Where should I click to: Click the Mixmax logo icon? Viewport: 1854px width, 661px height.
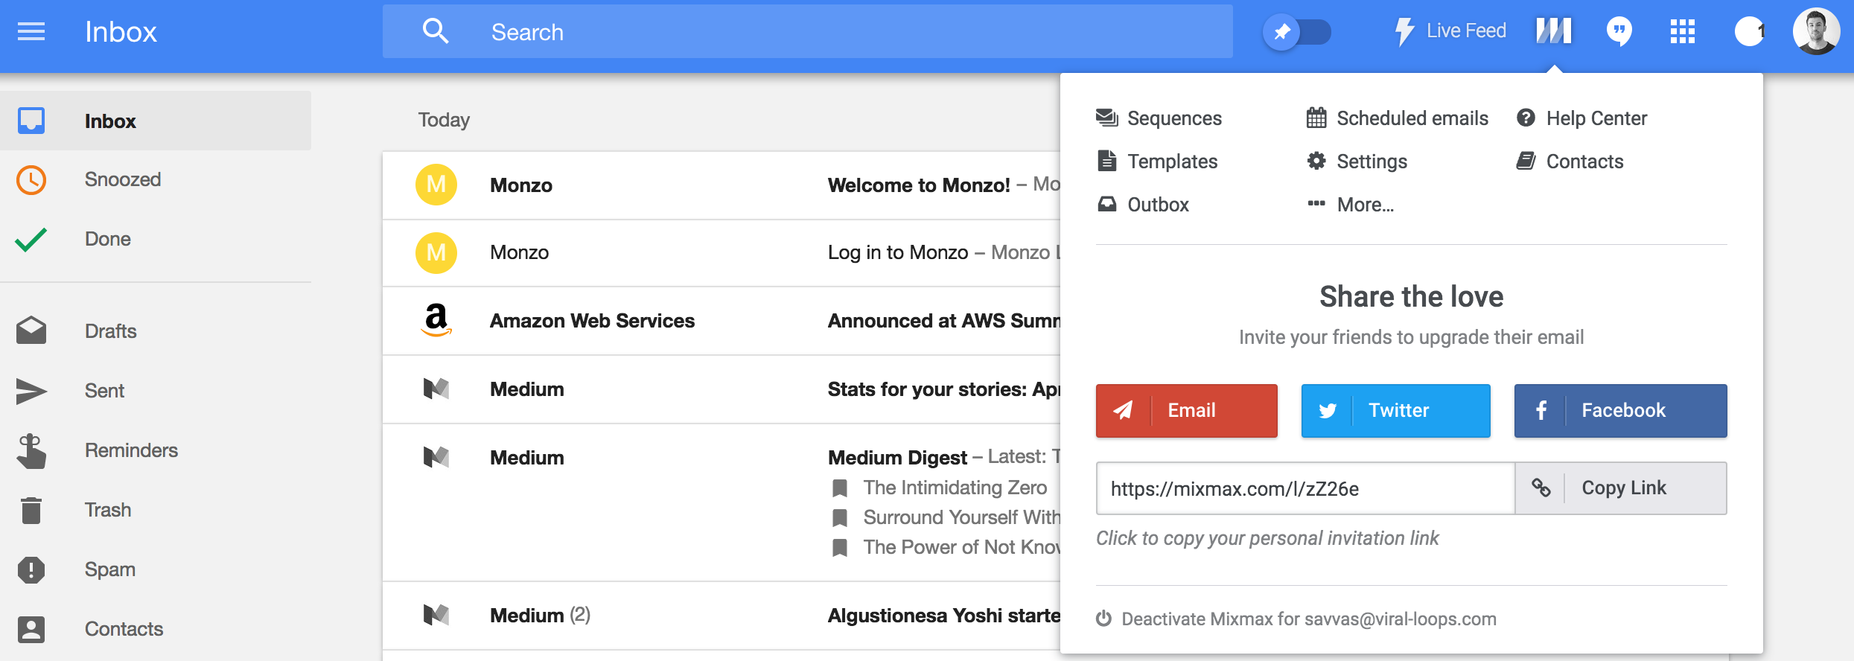coord(1554,31)
